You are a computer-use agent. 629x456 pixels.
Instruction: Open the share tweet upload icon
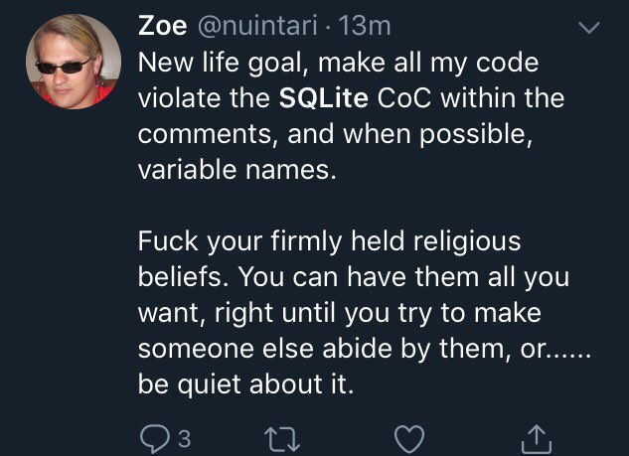point(537,439)
